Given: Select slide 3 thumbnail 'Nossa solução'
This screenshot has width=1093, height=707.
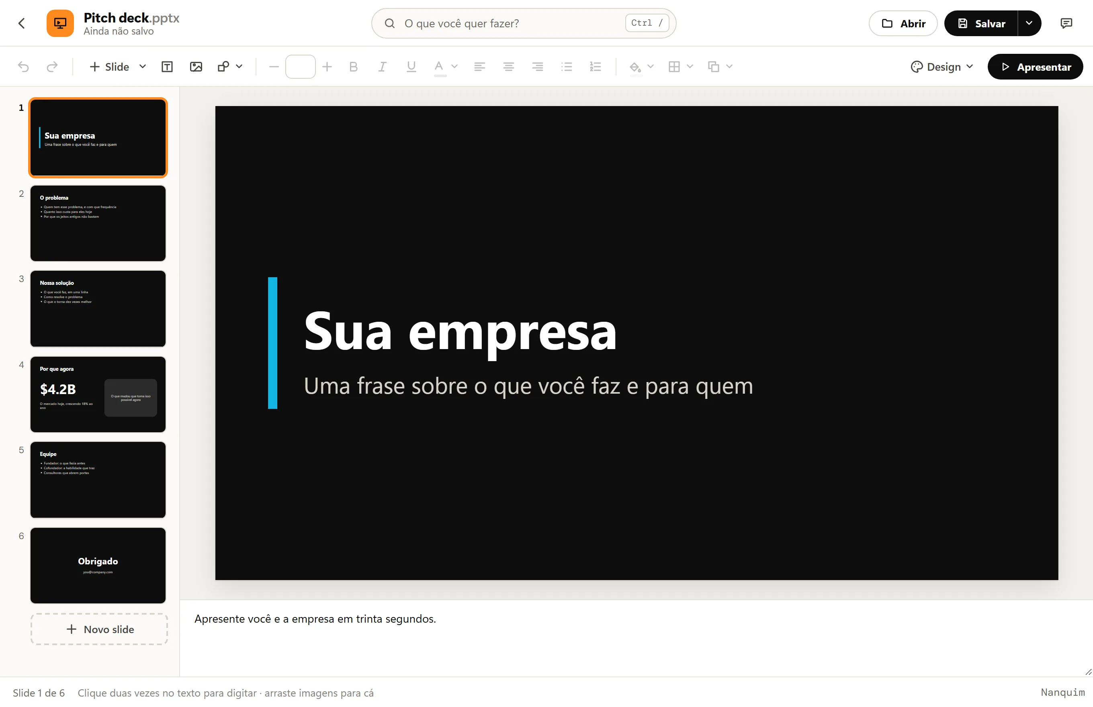Looking at the screenshot, I should pos(98,309).
